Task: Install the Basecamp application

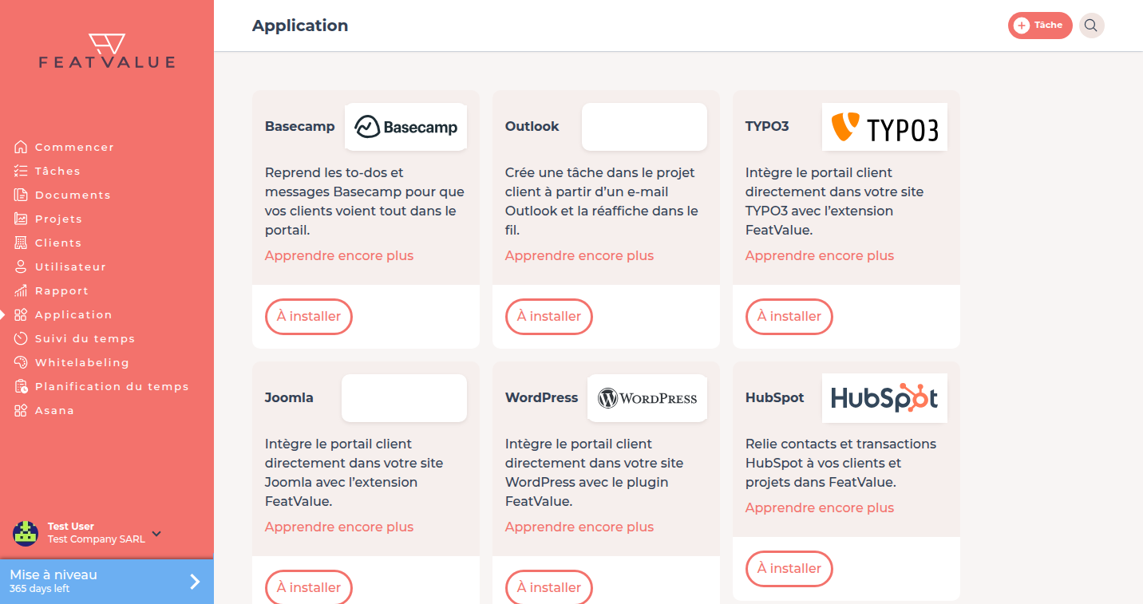Action: coord(309,317)
